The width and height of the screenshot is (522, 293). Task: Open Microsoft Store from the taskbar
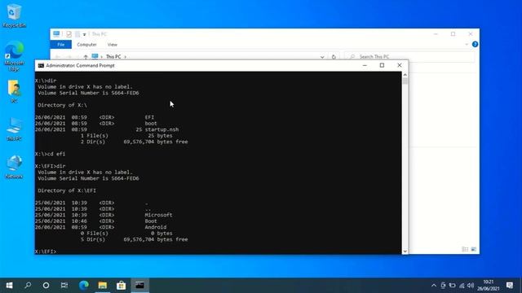tap(122, 286)
